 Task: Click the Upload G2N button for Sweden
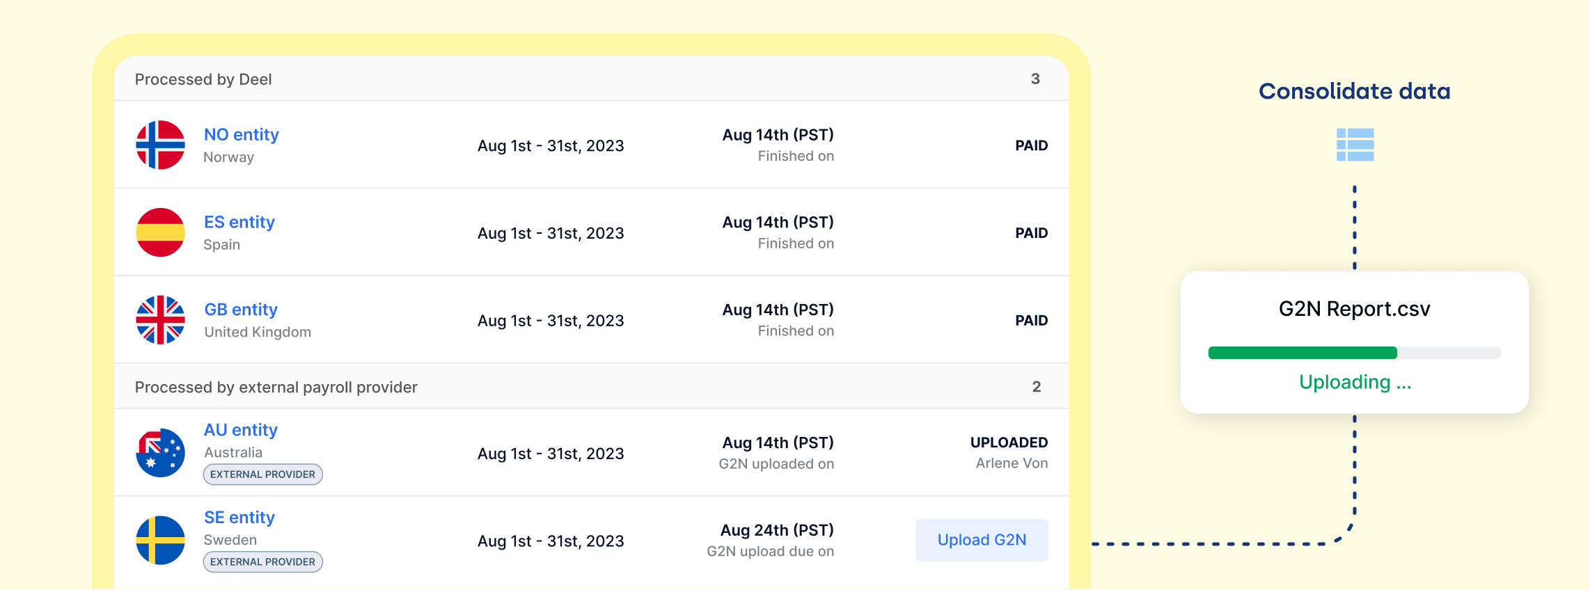[982, 540]
